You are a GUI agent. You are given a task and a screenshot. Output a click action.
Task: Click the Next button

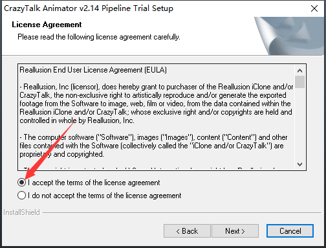coord(235,231)
